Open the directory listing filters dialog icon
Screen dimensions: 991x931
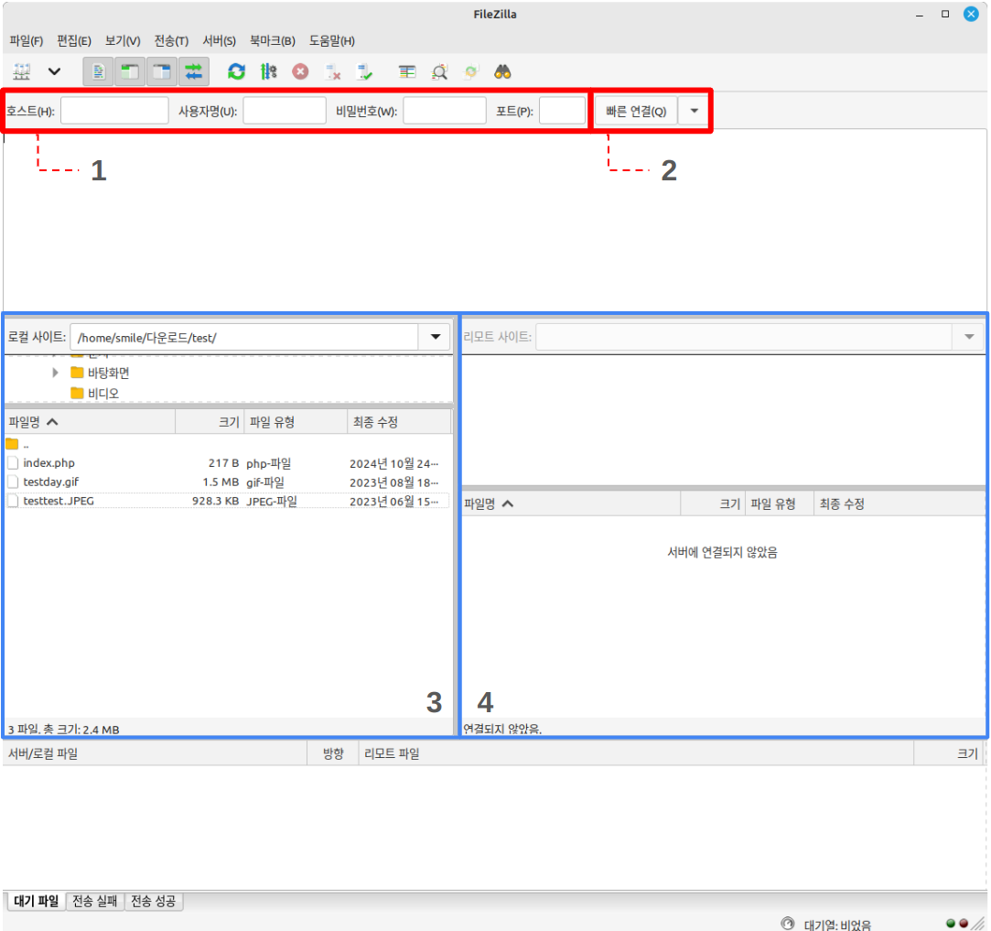407,72
